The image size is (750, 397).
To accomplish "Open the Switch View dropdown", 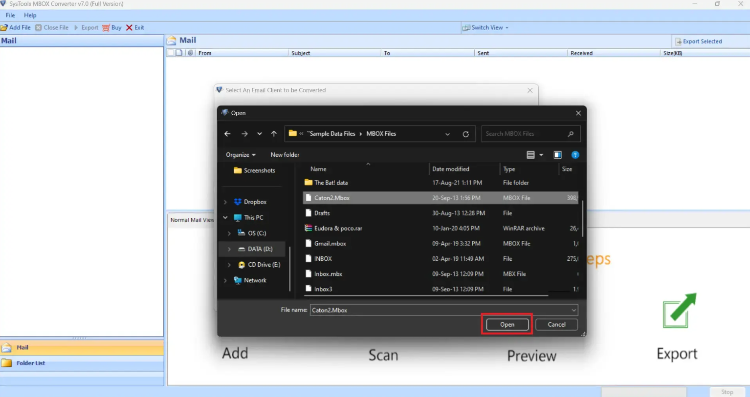I will [486, 28].
